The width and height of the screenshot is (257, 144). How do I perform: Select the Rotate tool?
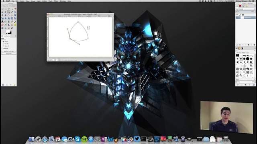15,15
